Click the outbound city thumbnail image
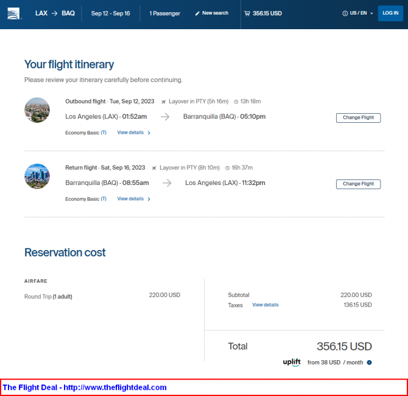The width and height of the screenshot is (408, 396). click(37, 110)
